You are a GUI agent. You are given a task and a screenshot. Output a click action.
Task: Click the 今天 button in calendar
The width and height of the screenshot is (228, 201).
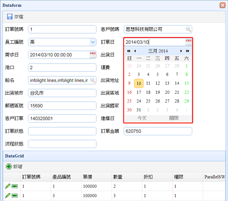(142, 118)
